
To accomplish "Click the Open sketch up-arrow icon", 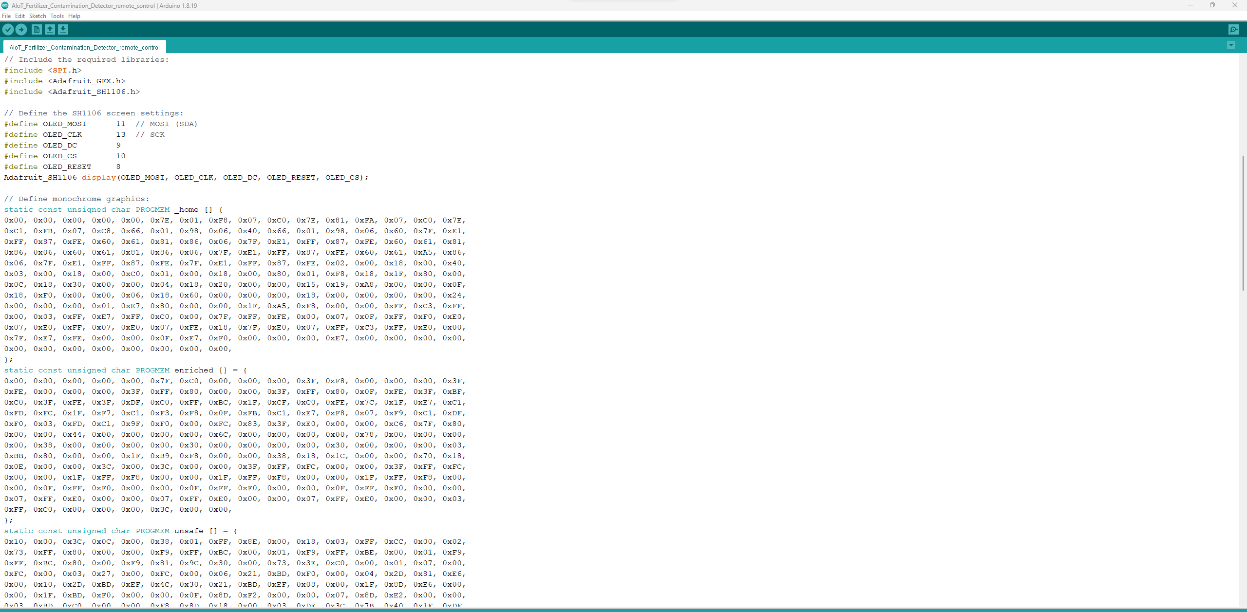I will (x=50, y=30).
